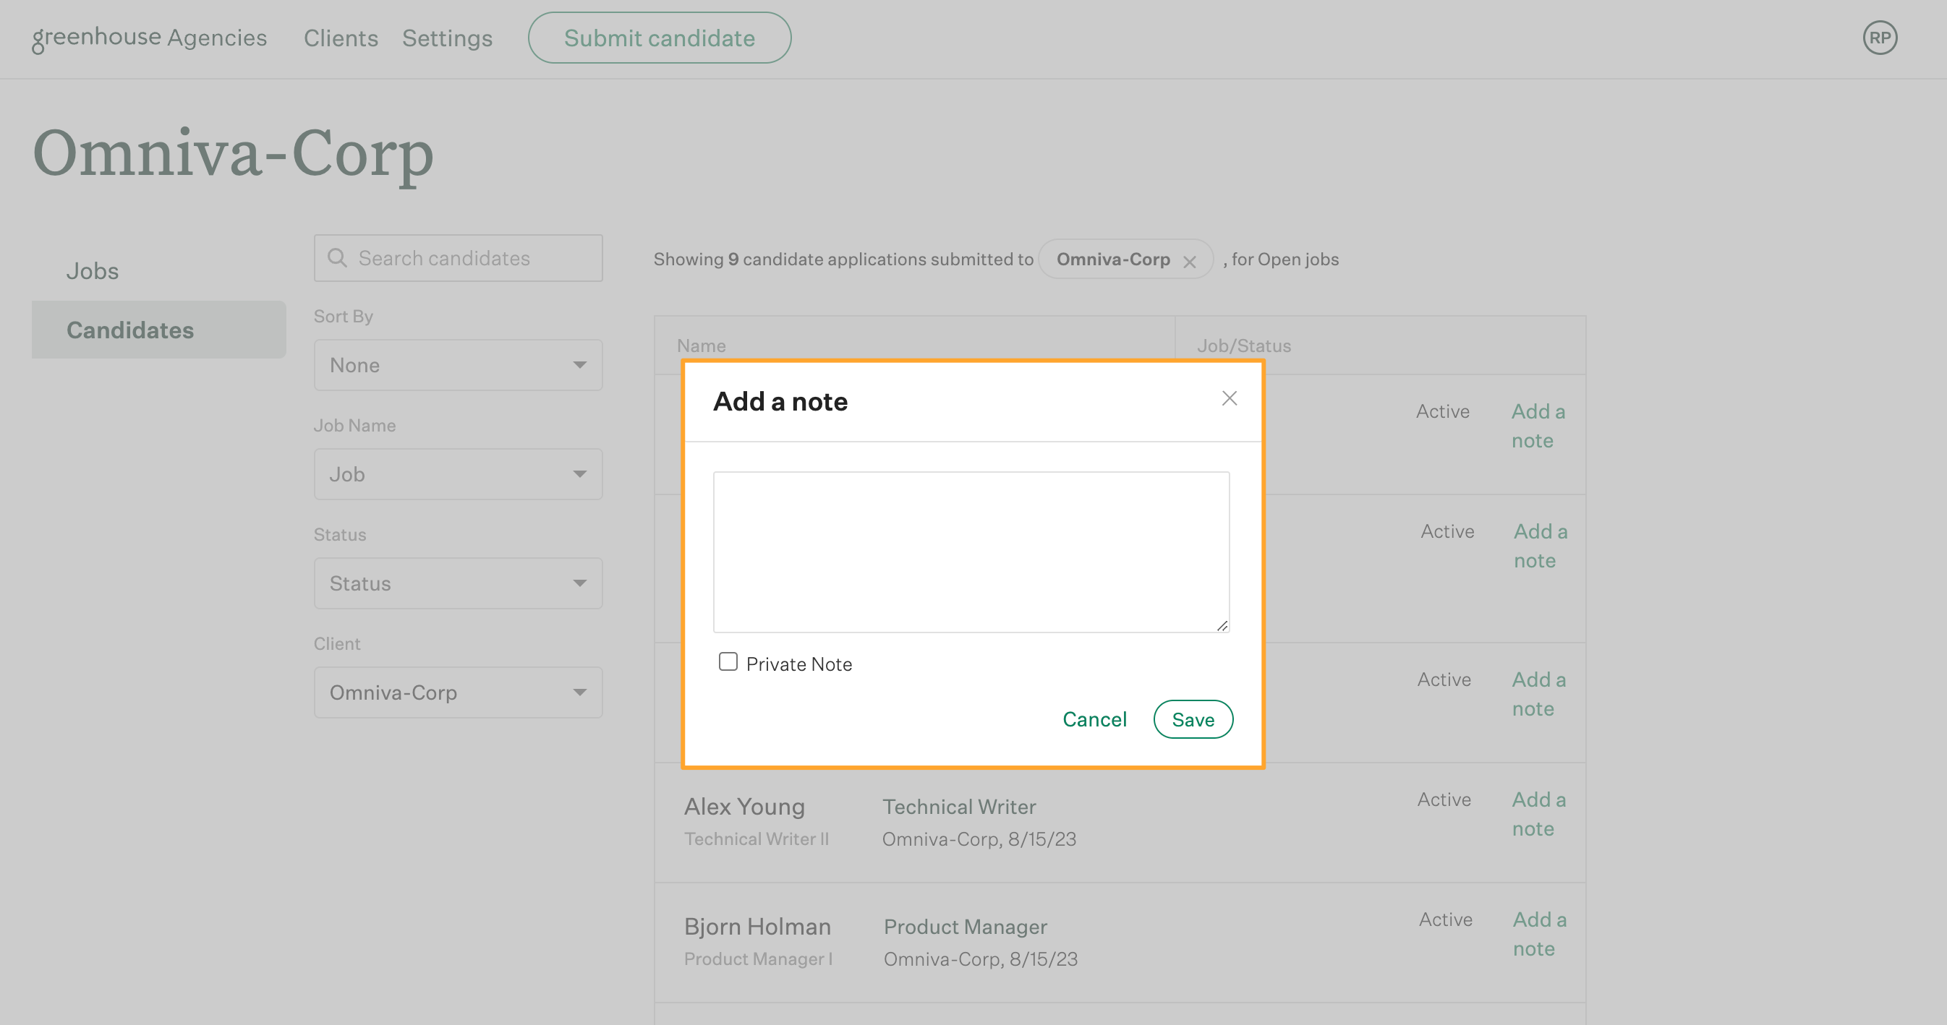Screen dimensions: 1947x1025
Task: Click Omniva-Corp, 8/15/23 under Technical Writer
Action: tap(979, 839)
